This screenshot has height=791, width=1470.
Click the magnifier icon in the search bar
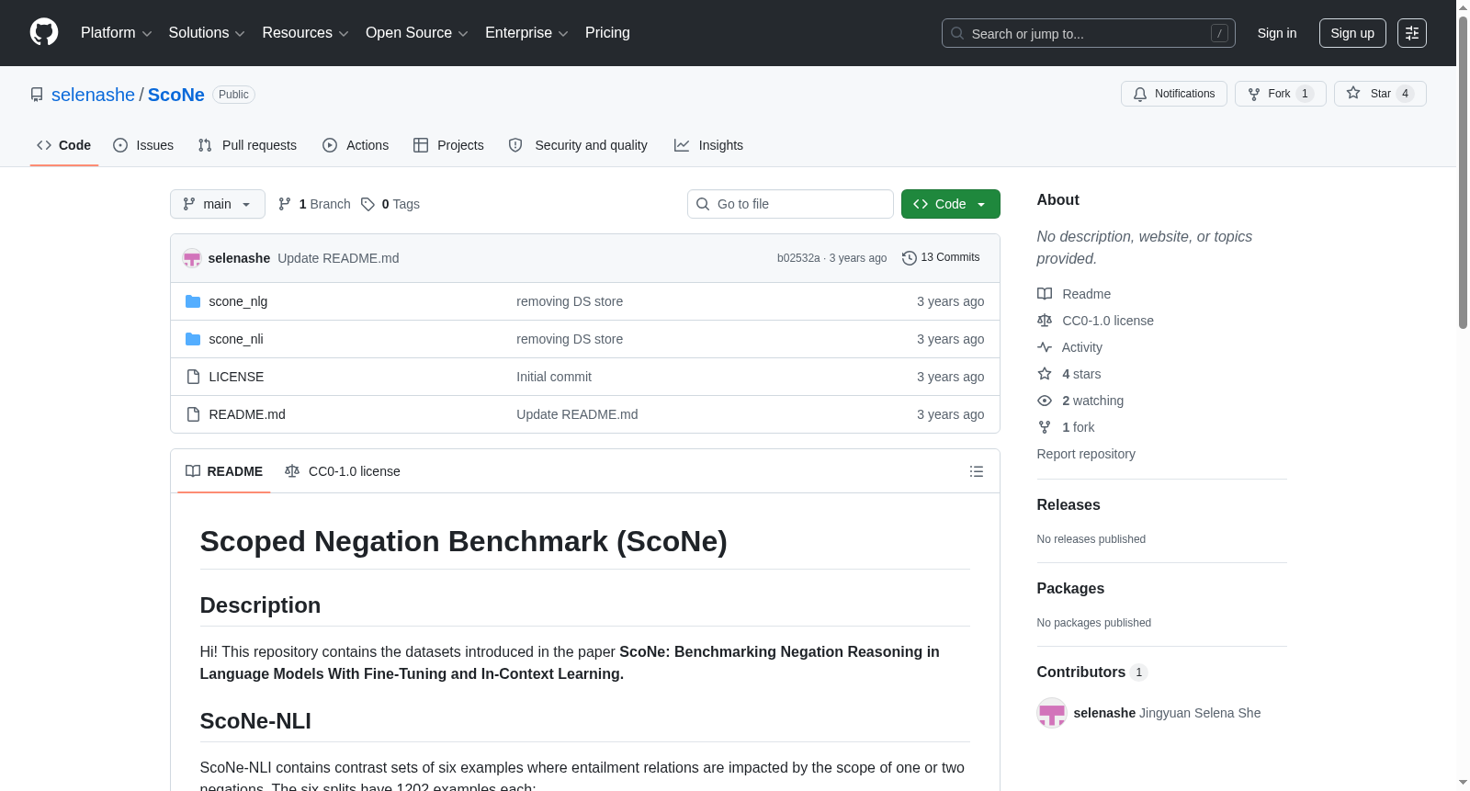click(956, 33)
